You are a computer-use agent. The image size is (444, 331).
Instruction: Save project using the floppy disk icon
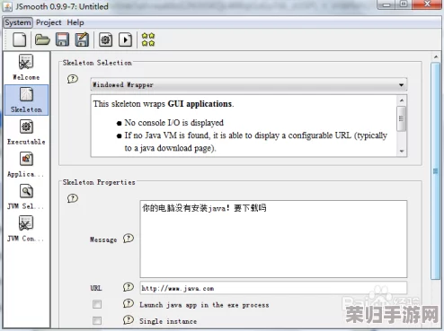[62, 39]
